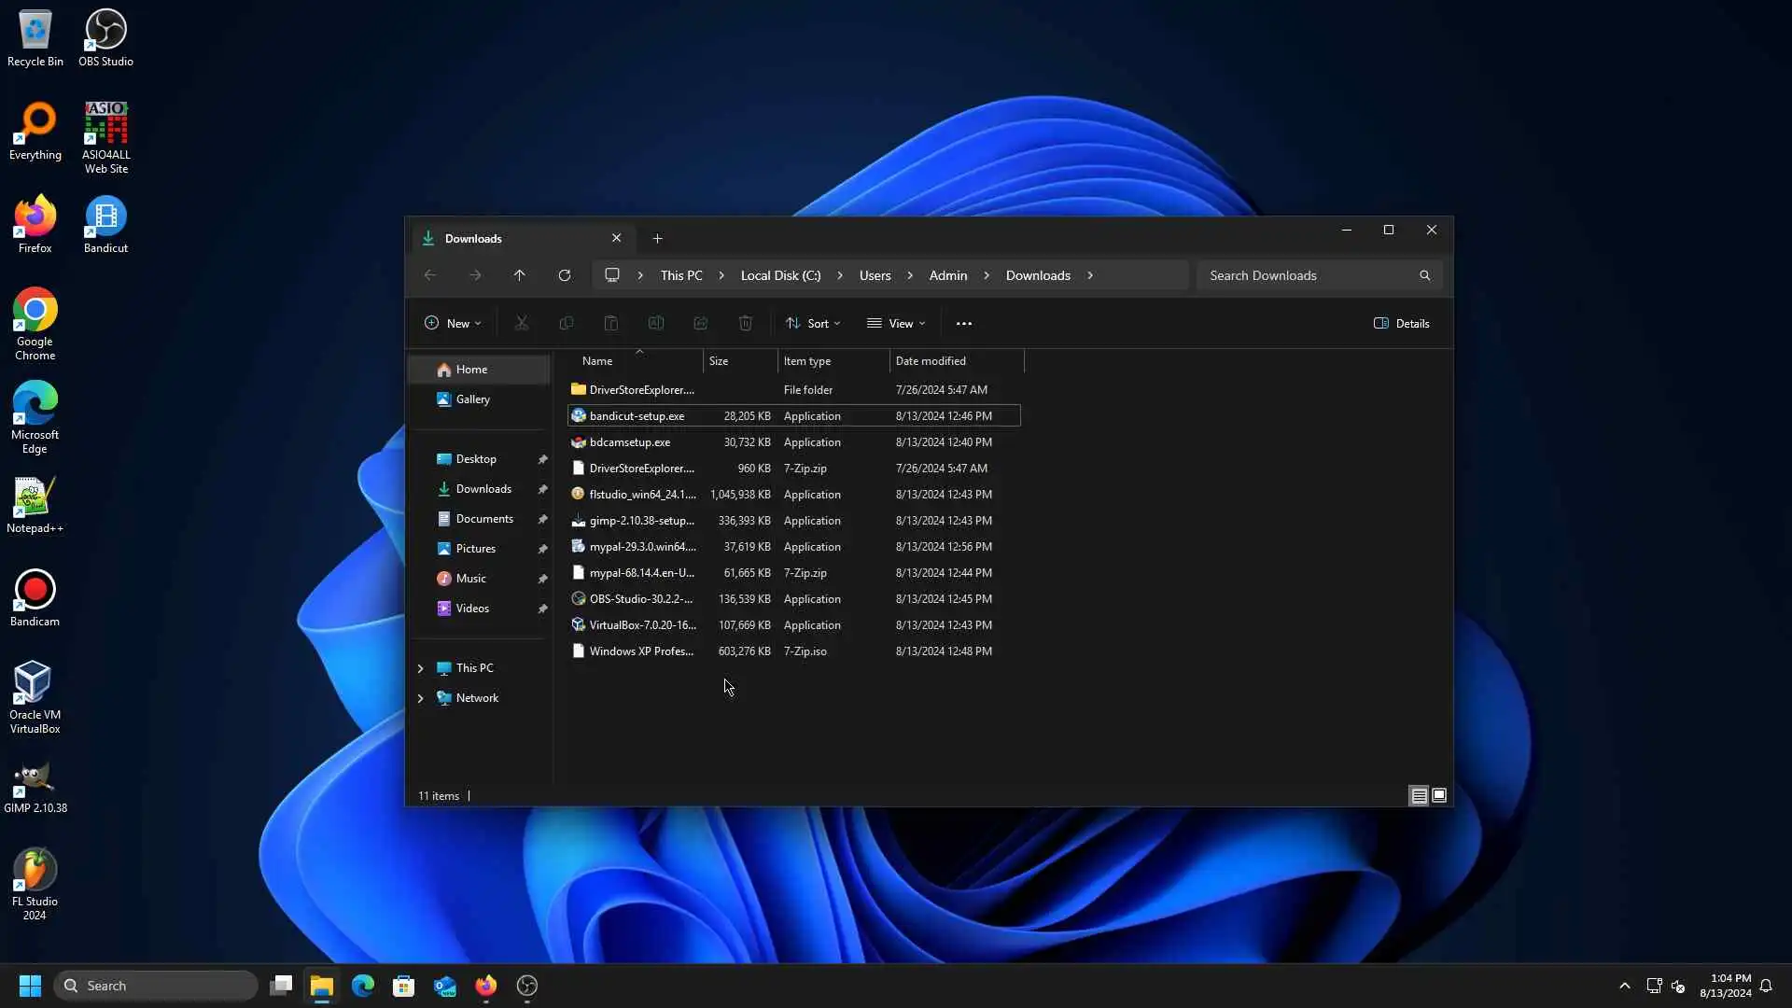
Task: Expand the This PC tree node
Action: [420, 668]
